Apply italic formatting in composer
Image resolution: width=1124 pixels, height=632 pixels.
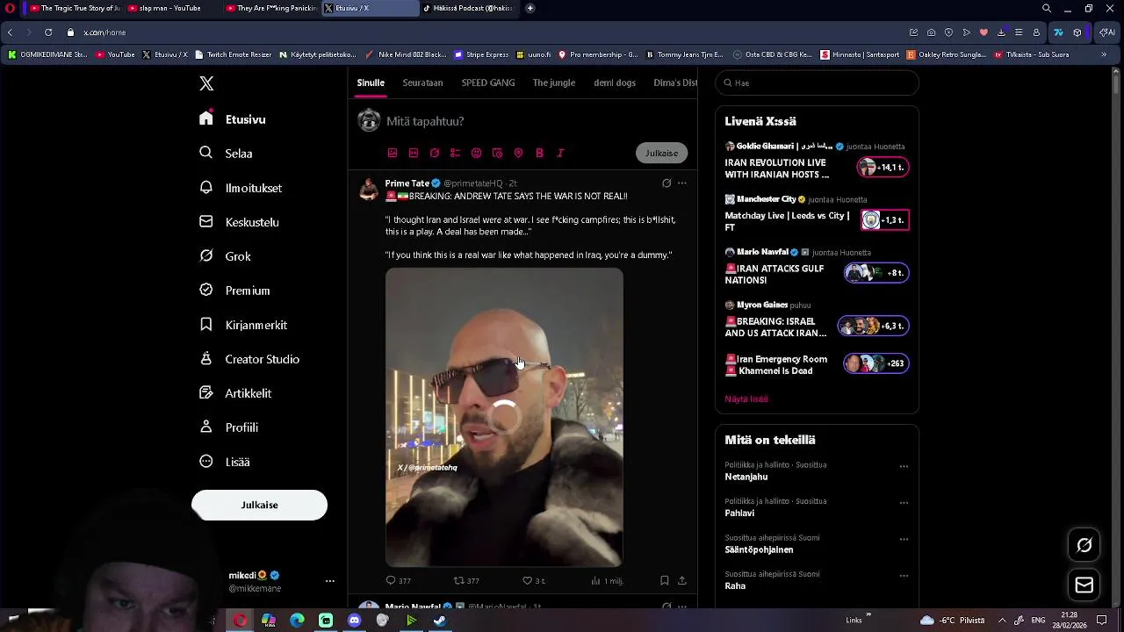click(560, 153)
